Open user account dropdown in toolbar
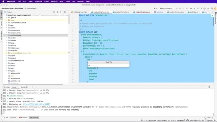This screenshot has height=122, width=217. tap(155, 8)
